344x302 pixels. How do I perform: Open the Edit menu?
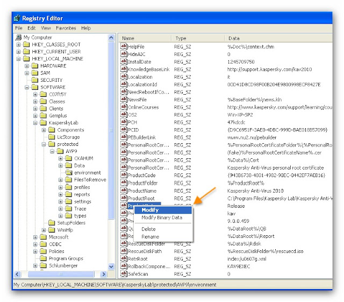pos(31,28)
